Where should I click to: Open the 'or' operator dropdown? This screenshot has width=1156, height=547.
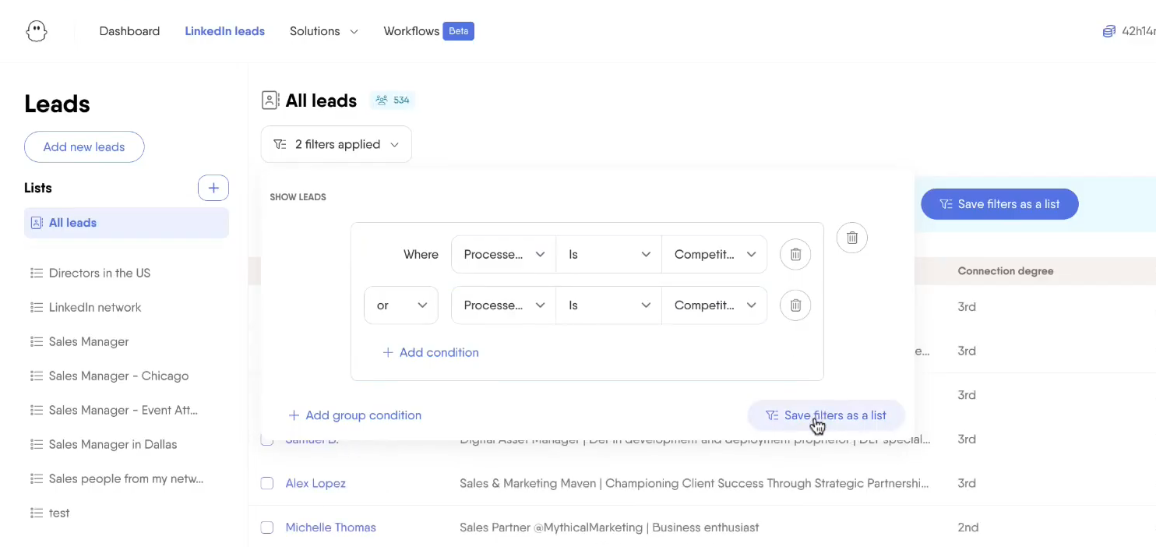[x=400, y=305]
